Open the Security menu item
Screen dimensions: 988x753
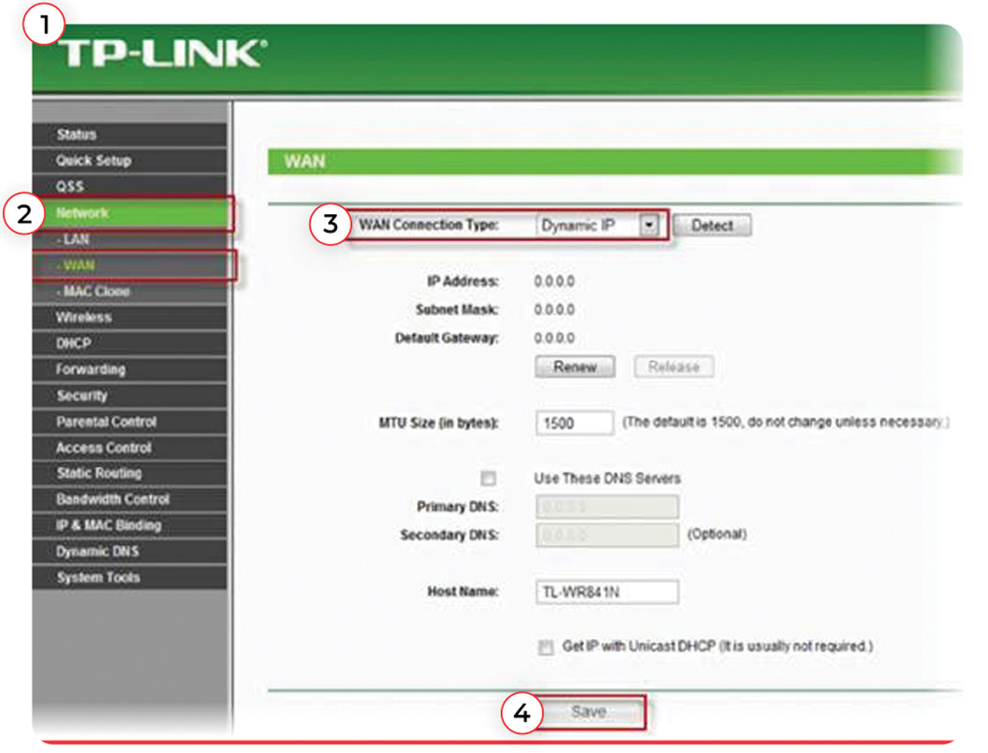click(x=129, y=396)
